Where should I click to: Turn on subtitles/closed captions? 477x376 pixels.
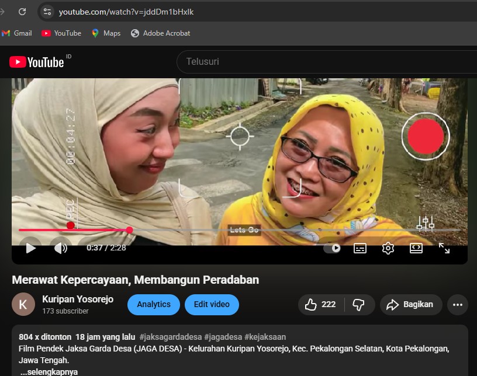(360, 248)
